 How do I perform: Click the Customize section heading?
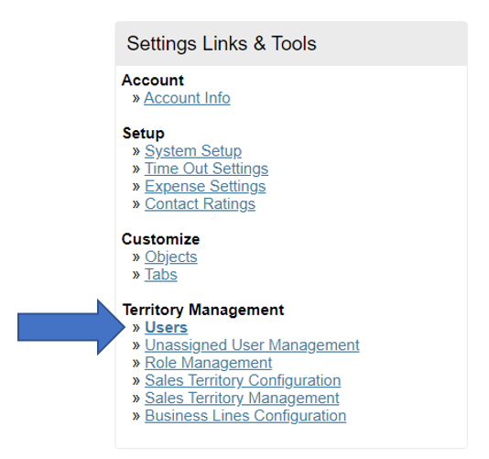tap(160, 239)
